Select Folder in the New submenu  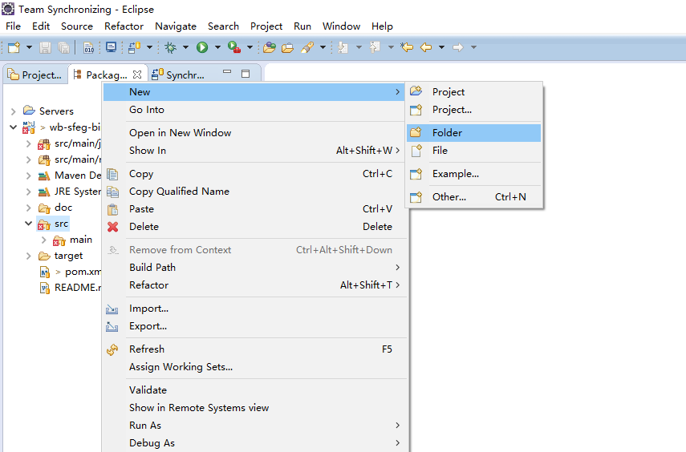[447, 133]
